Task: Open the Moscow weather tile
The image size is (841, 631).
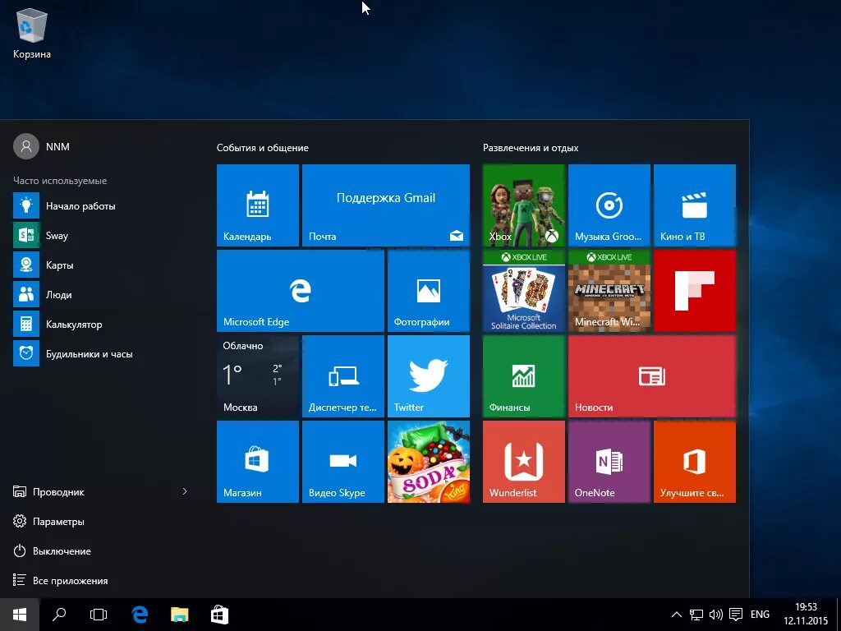Action: point(257,376)
